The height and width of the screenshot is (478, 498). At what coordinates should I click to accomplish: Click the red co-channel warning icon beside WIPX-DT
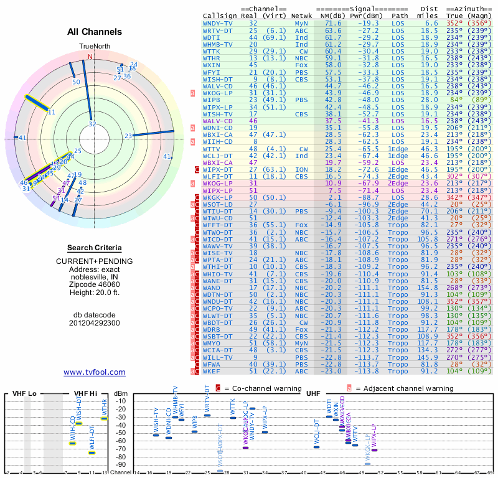tap(197, 169)
